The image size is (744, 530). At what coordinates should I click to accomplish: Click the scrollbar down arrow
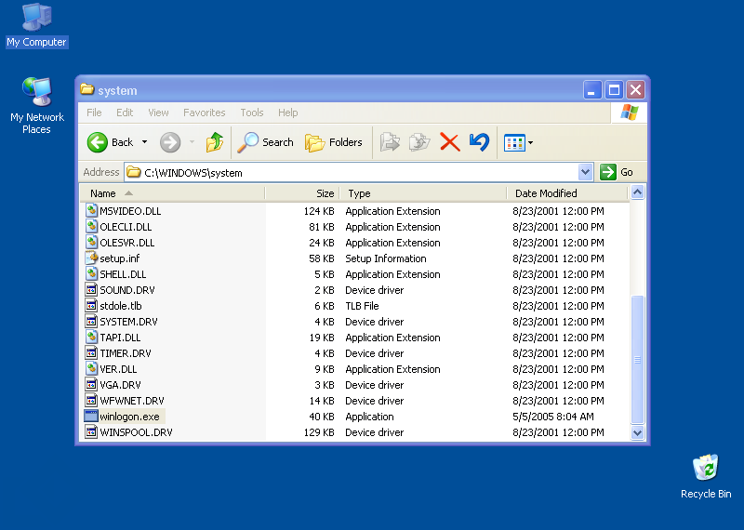click(637, 432)
